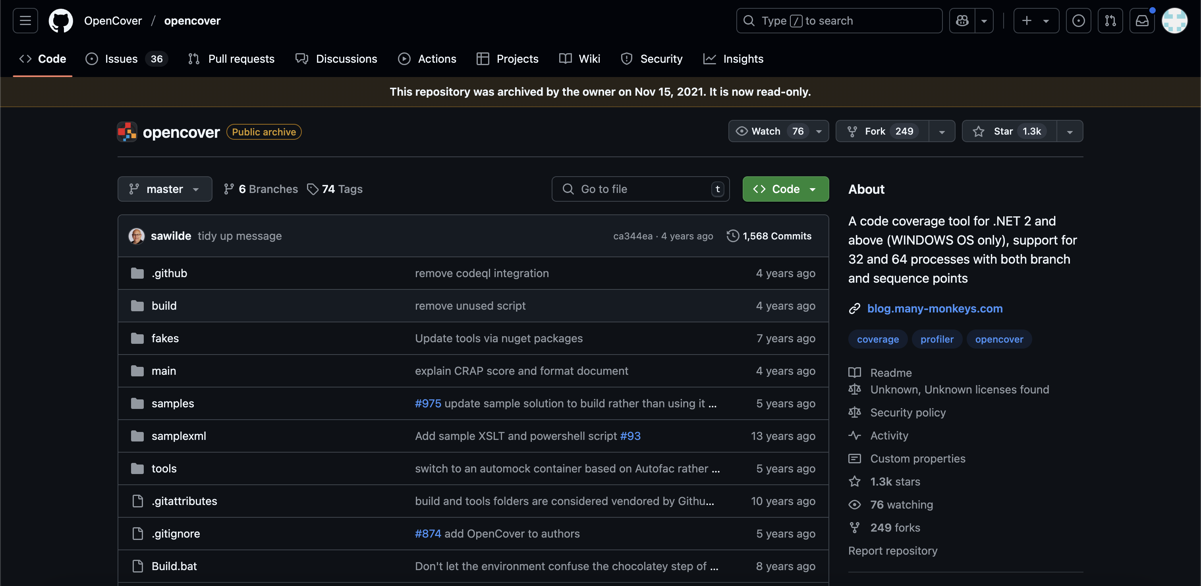Open the Copilot chat icon
Viewport: 1201px width, 586px height.
pos(962,21)
